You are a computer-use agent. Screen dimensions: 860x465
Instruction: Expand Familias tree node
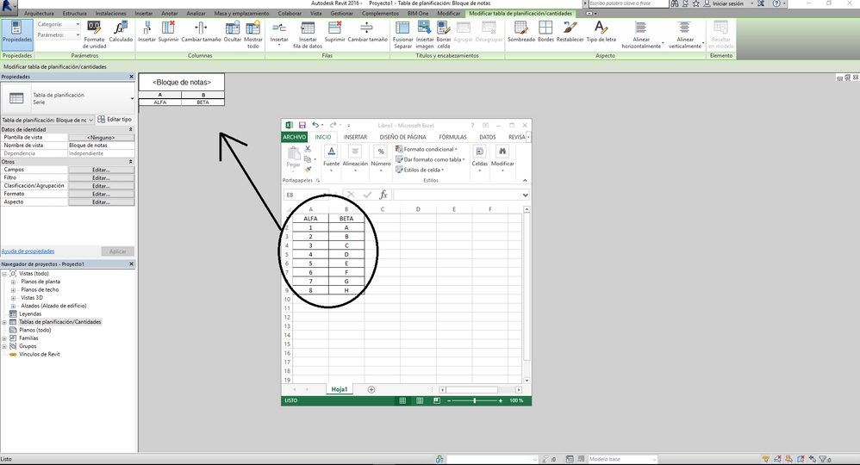(4, 338)
